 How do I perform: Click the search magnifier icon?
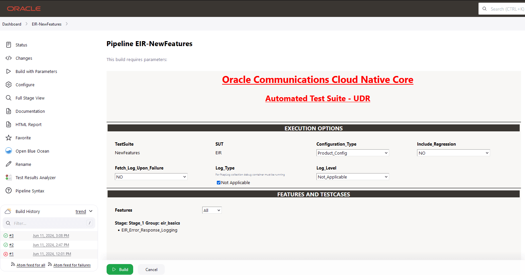tap(484, 9)
